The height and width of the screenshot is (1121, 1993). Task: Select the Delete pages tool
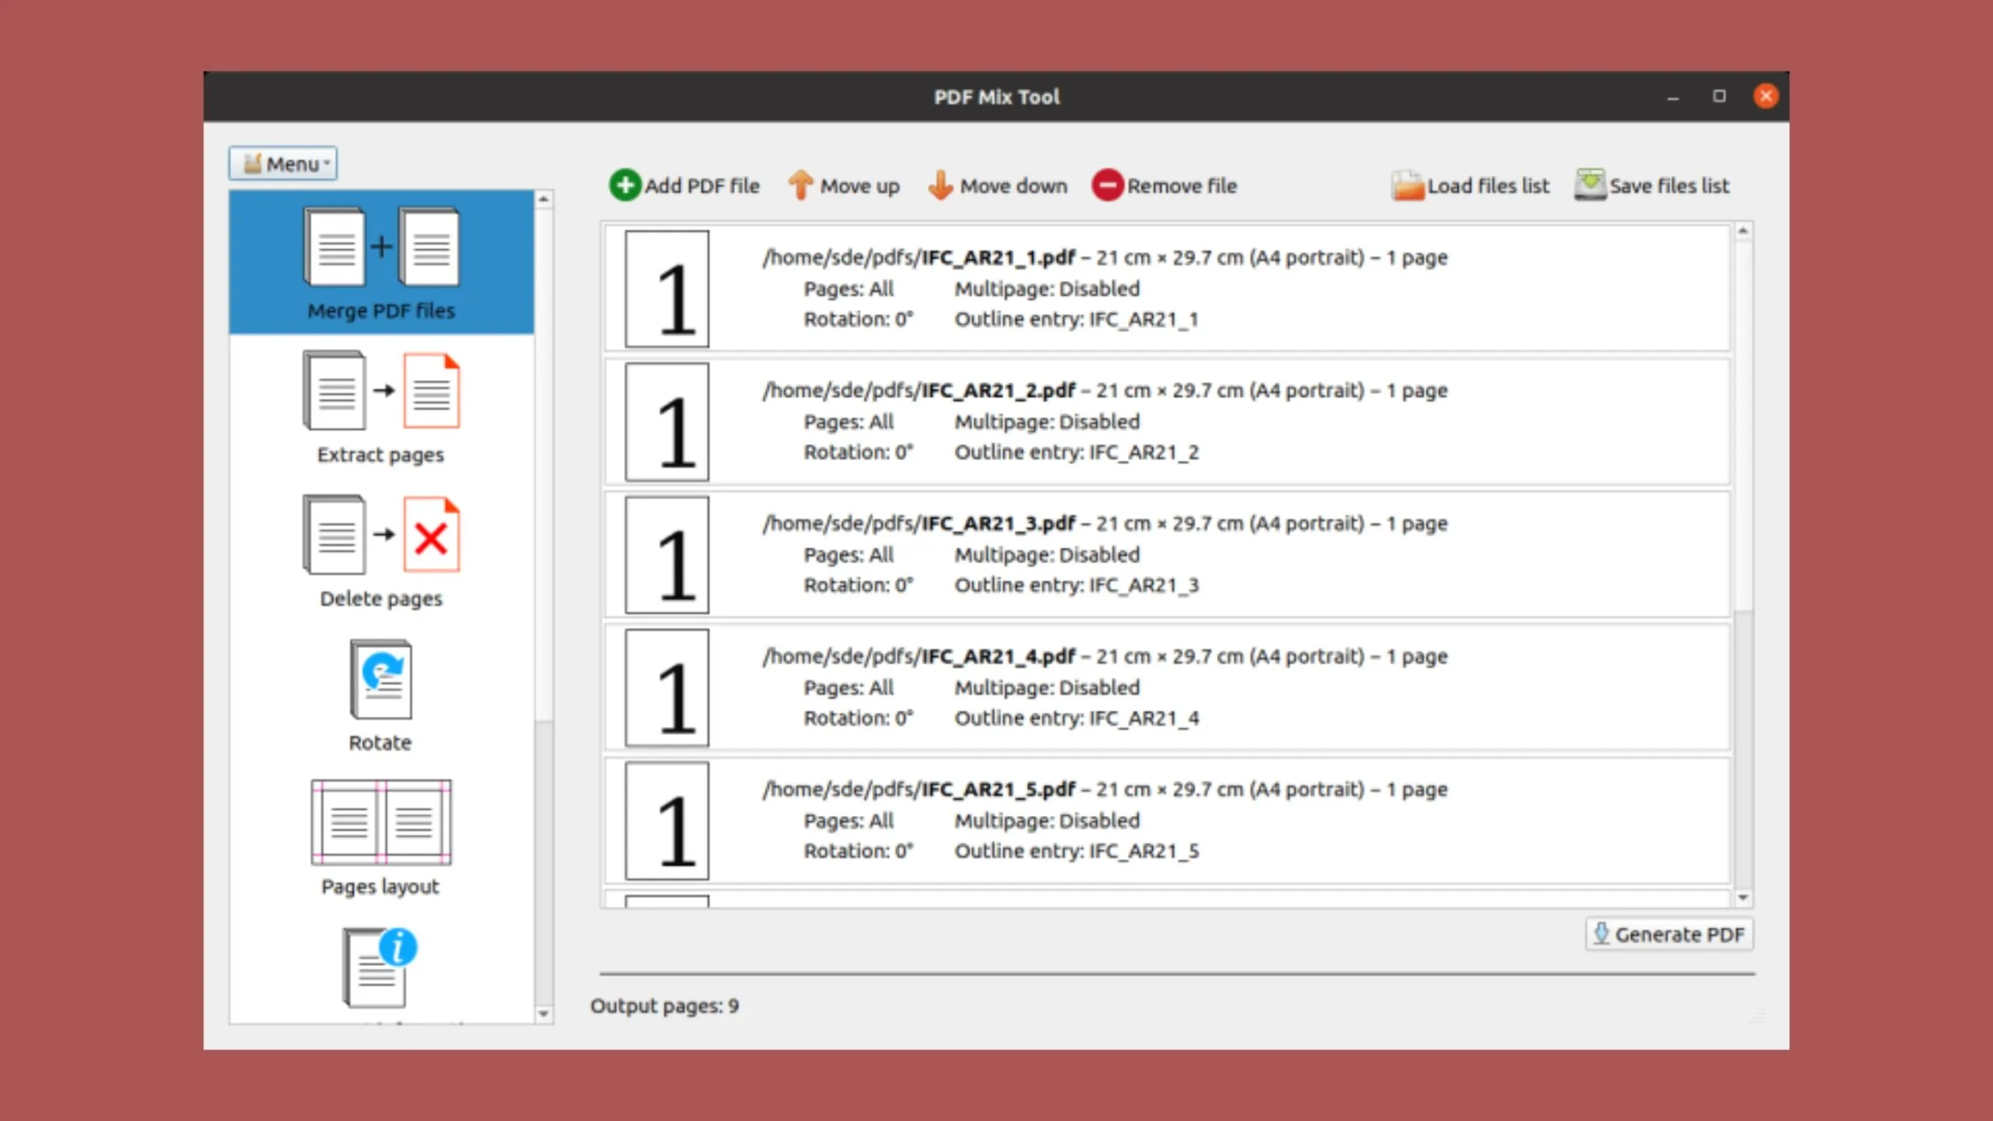pyautogui.click(x=381, y=549)
